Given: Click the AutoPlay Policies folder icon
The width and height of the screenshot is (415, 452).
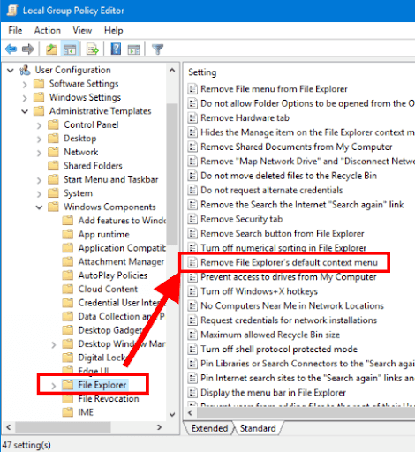Looking at the screenshot, I should 68,275.
